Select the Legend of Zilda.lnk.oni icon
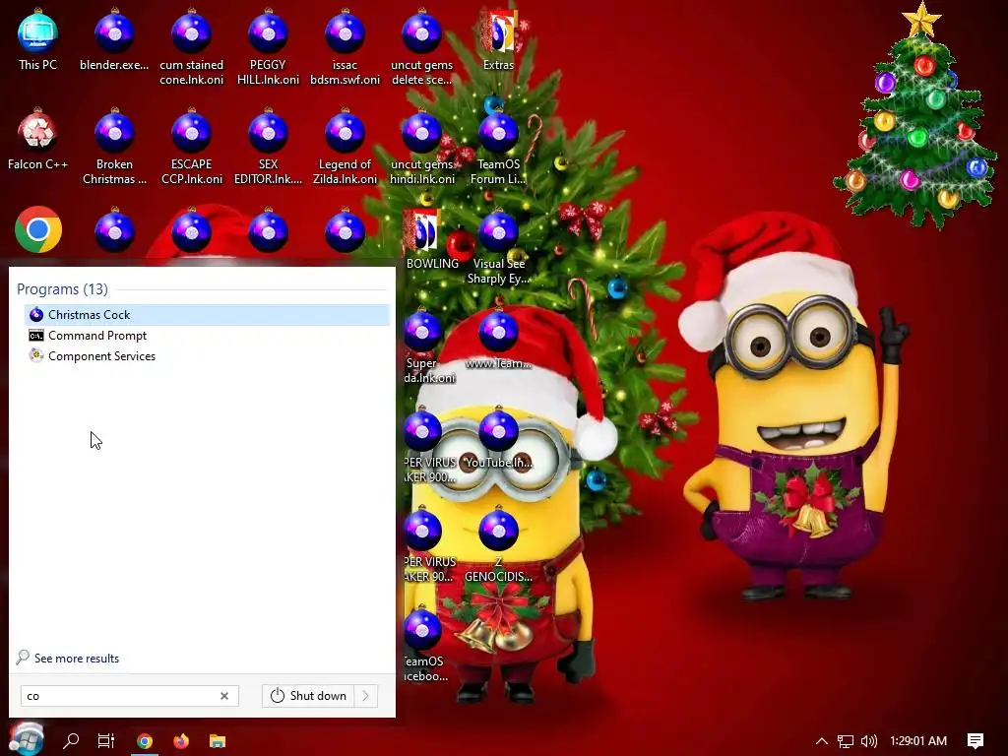The height and width of the screenshot is (756, 1008). point(345,148)
